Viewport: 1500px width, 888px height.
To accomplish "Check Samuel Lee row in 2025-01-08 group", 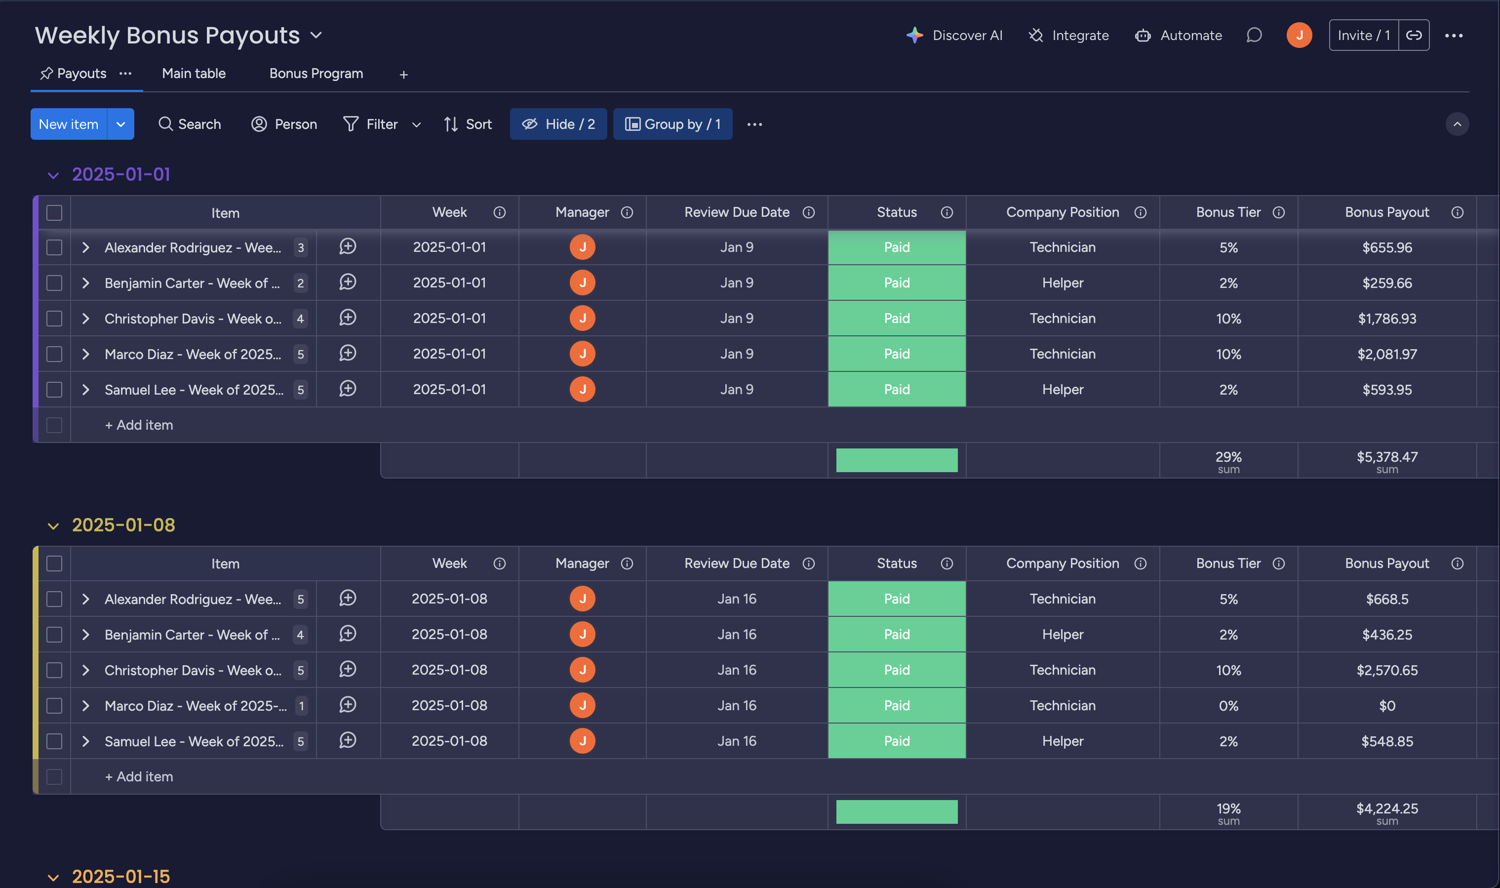I will coord(54,741).
